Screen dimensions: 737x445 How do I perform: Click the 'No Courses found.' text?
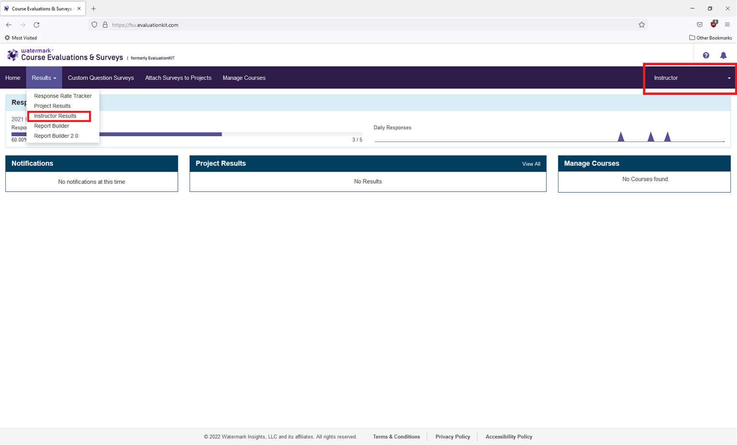pyautogui.click(x=645, y=179)
